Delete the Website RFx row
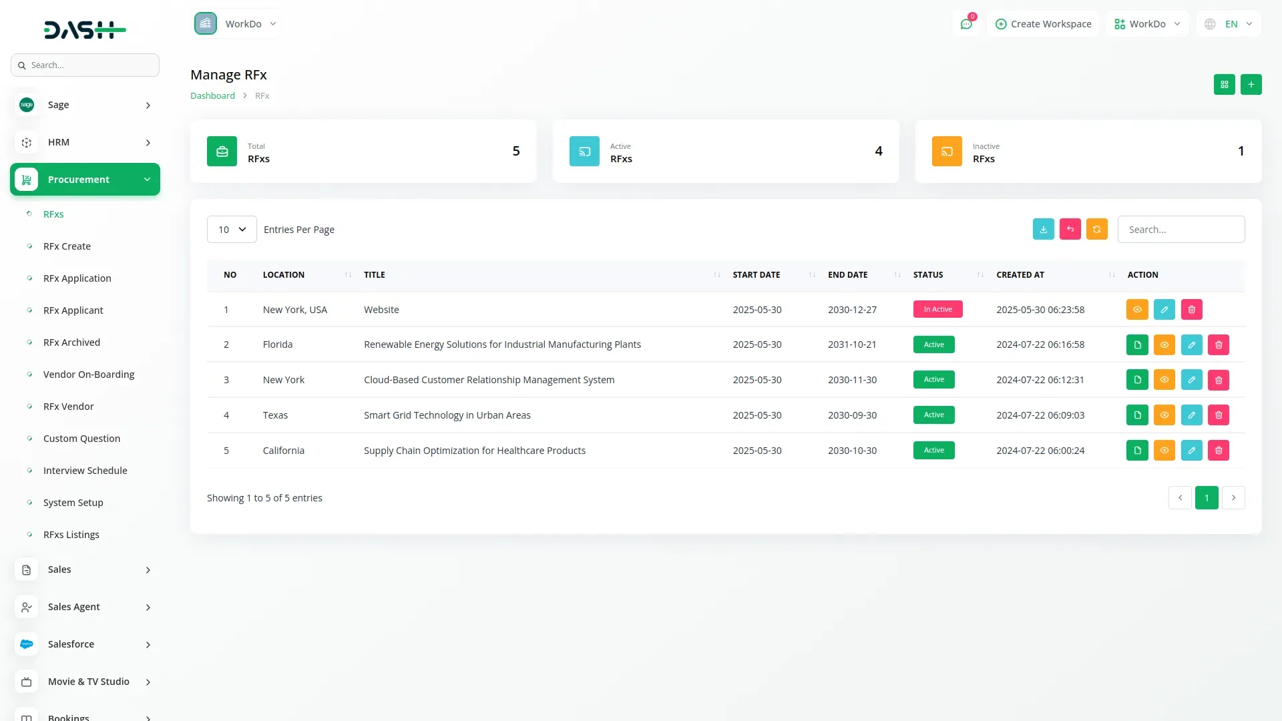This screenshot has height=721, width=1282. tap(1191, 309)
